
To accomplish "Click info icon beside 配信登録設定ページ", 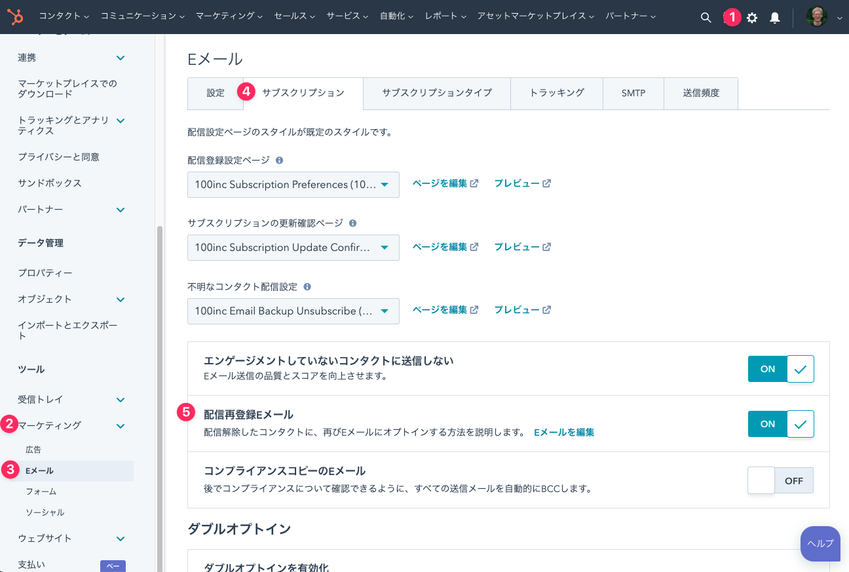I will tap(280, 160).
